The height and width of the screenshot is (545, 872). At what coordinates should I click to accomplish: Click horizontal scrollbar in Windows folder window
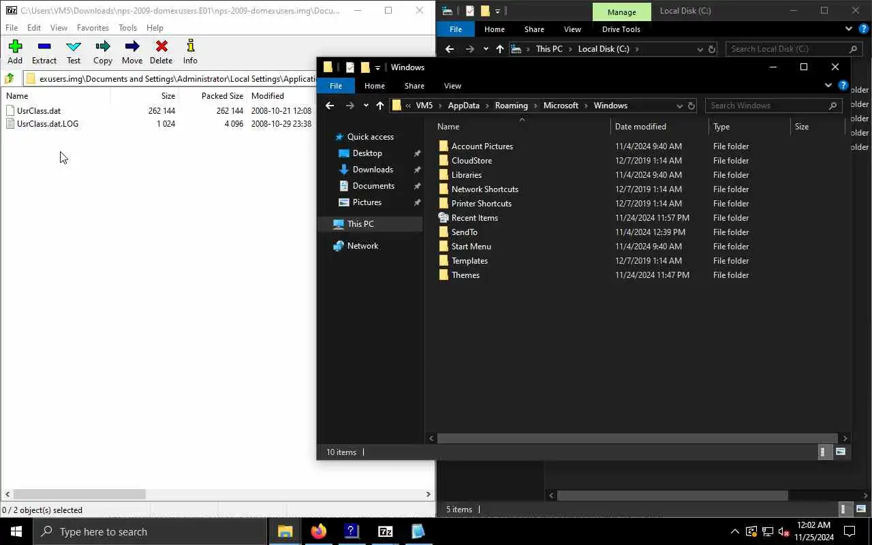[x=637, y=438]
